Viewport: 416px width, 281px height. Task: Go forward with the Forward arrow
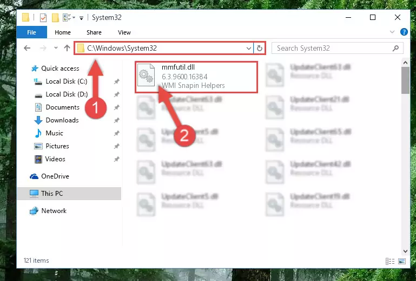pyautogui.click(x=43, y=48)
